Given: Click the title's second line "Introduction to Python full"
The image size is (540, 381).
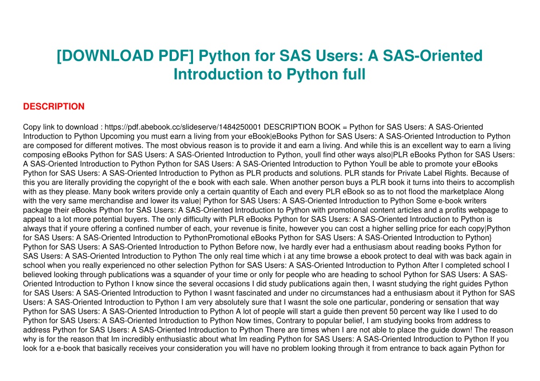Looking at the screenshot, I should pos(269,74).
